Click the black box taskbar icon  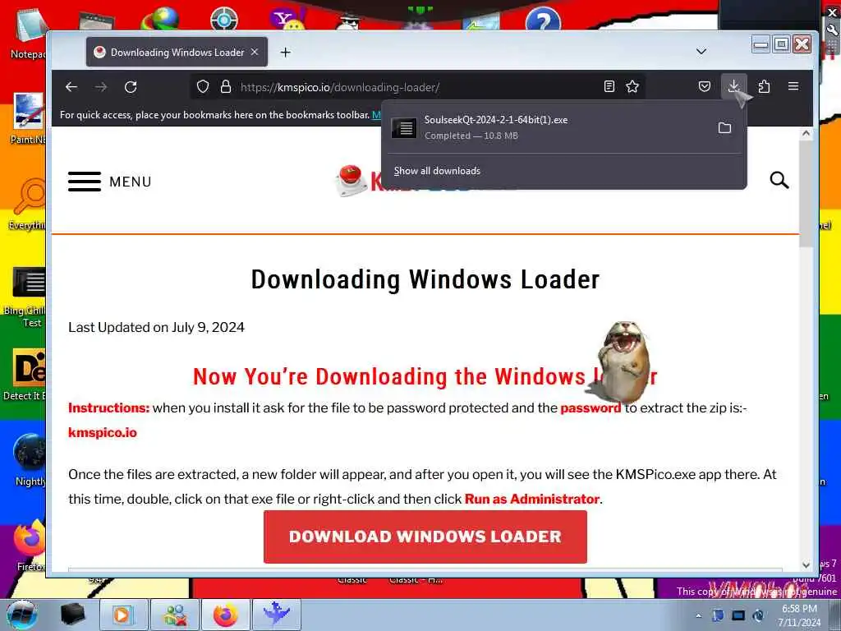point(72,615)
